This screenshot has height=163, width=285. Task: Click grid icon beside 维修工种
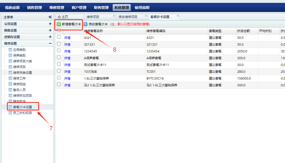click(x=10, y=79)
